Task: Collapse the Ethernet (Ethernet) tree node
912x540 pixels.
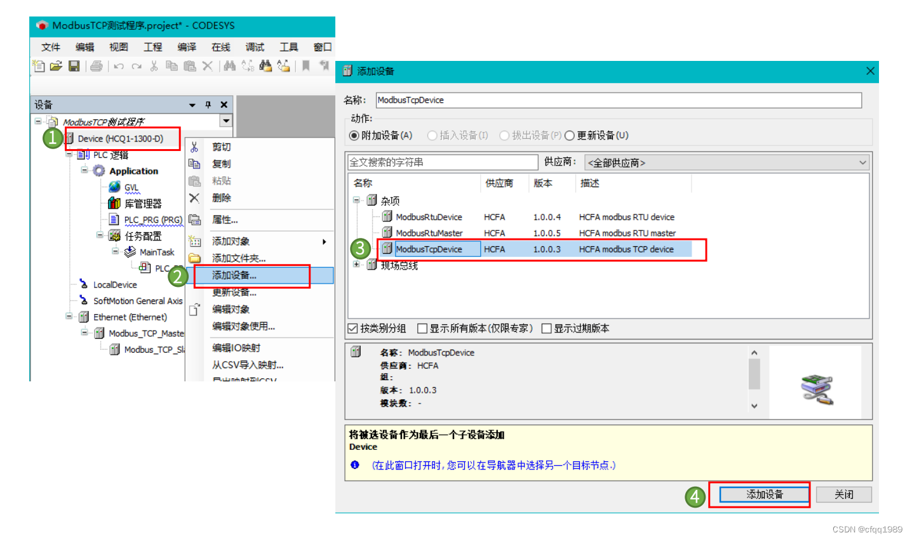Action: [69, 316]
